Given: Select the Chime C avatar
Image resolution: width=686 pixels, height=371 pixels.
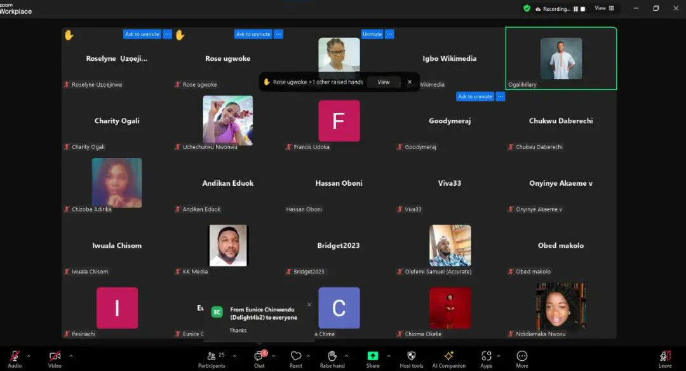Looking at the screenshot, I should tap(339, 308).
